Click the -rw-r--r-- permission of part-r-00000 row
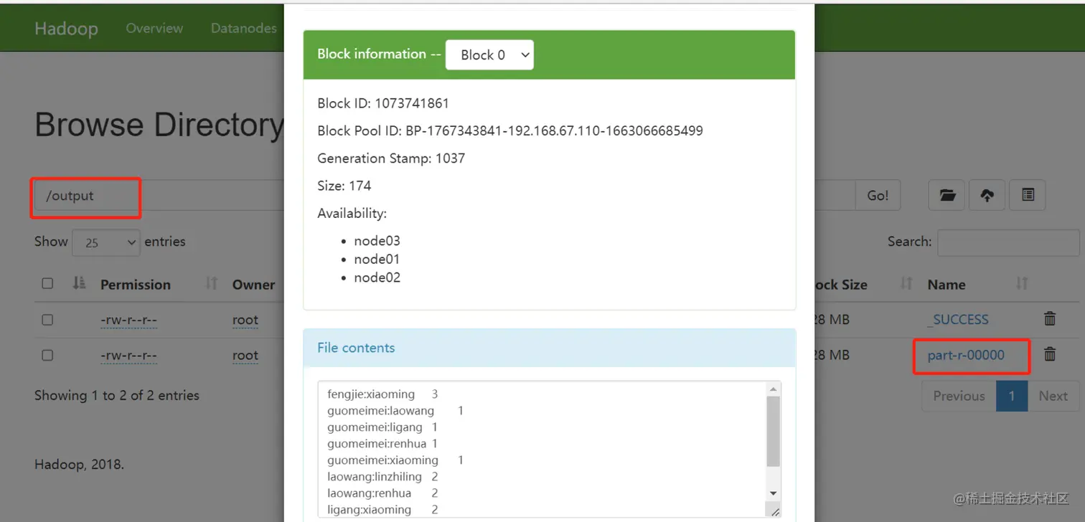This screenshot has height=522, width=1085. click(129, 355)
